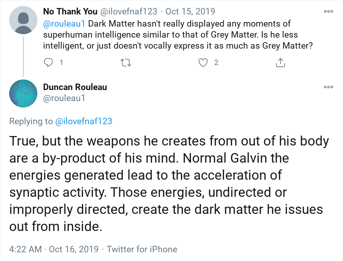The width and height of the screenshot is (343, 261).
Task: Open more options on No Thank You's tweet
Action: pos(328,11)
